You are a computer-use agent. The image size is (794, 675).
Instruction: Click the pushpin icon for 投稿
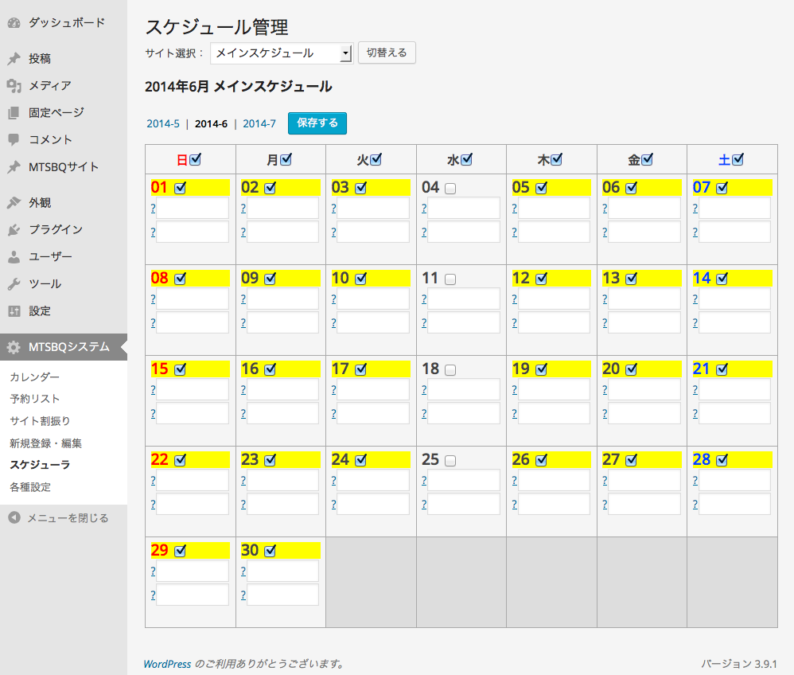(x=14, y=59)
